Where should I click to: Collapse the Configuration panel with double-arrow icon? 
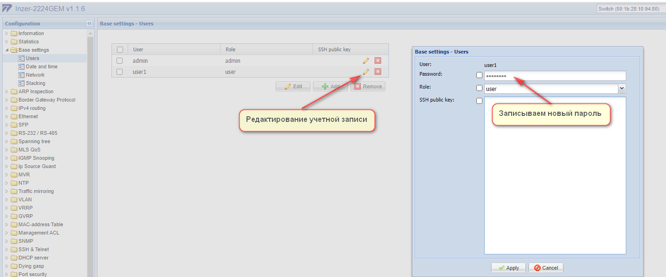click(x=89, y=24)
